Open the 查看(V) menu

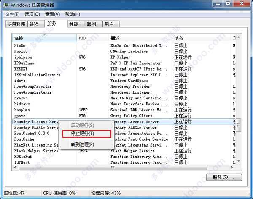52,14
